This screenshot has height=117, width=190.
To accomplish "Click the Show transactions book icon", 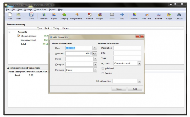I will [112, 15].
